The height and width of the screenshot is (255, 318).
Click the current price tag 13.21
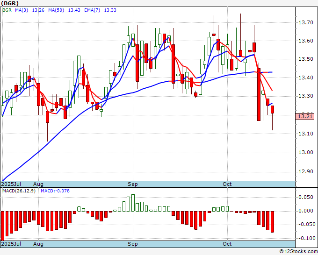click(305, 116)
